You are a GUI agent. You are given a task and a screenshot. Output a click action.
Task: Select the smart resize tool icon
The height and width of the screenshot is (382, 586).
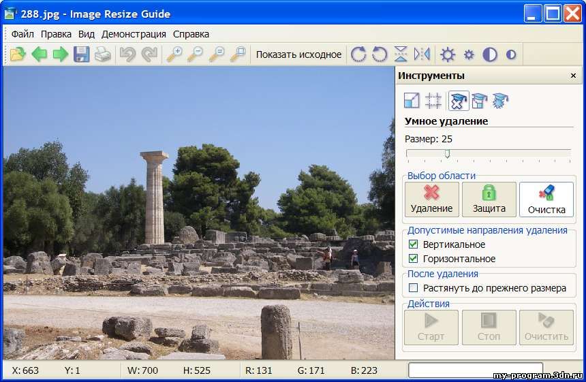[x=480, y=101]
